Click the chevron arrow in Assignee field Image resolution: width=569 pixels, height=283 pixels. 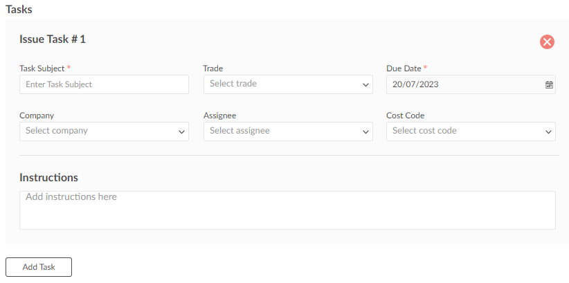coord(365,132)
